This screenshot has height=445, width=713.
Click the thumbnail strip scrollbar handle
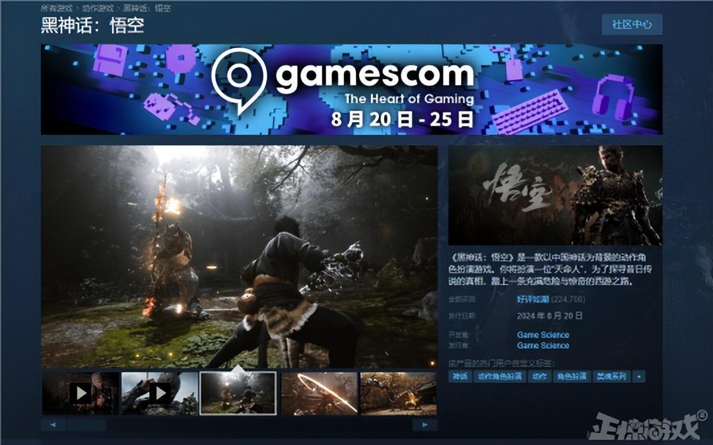pyautogui.click(x=86, y=425)
